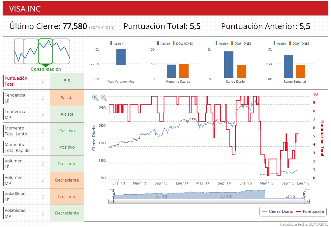The image size is (331, 227).
Task: Show info for Momento Total Rápido
Action: (43, 148)
